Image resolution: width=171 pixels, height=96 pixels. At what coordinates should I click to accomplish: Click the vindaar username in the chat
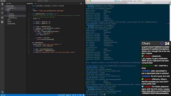147,87
